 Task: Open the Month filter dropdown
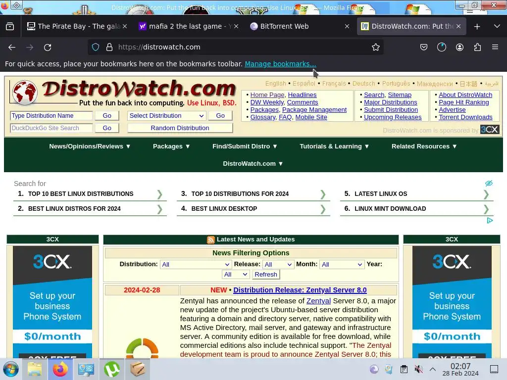(342, 264)
